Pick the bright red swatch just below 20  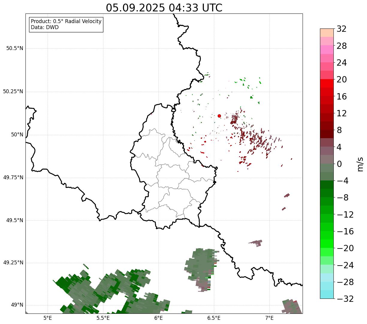[327, 84]
